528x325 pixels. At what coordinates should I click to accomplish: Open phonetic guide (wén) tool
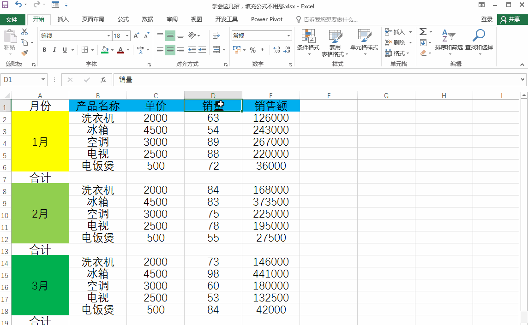point(141,50)
